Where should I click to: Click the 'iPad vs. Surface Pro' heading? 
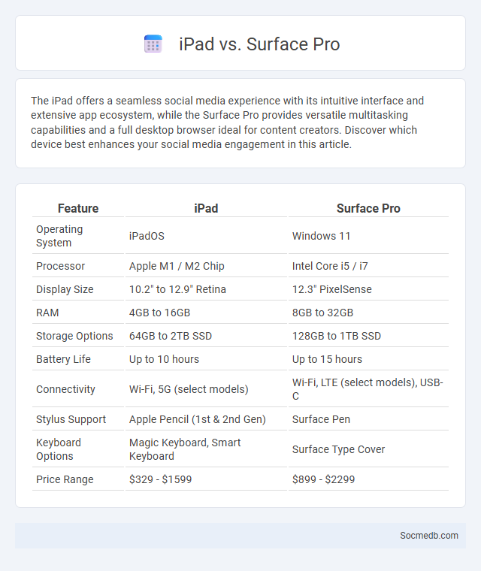click(x=259, y=44)
